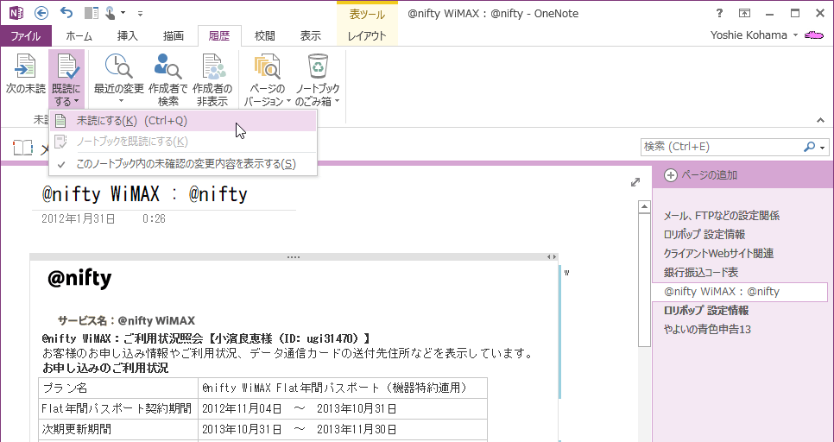Click the notebook list book icon
Image resolution: width=834 pixels, height=442 pixels.
[22, 148]
